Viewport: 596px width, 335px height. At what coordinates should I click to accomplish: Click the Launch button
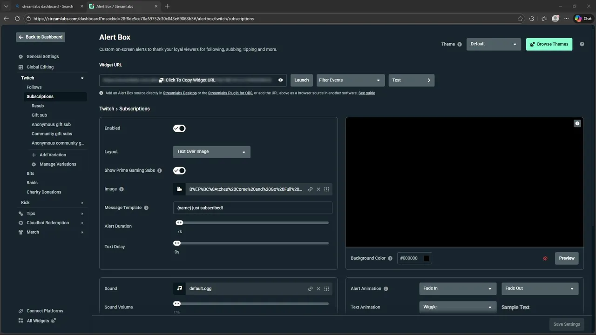coord(302,80)
